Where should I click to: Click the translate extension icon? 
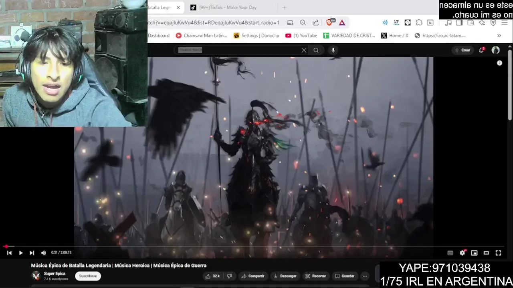(396, 23)
